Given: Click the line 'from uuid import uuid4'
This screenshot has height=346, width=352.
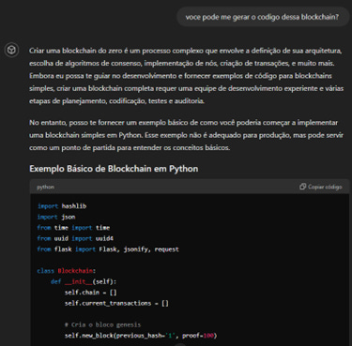Looking at the screenshot, I should click(75, 238).
